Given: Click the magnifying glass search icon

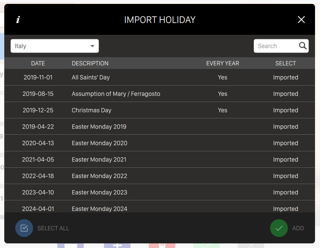Looking at the screenshot, I should pos(303,46).
